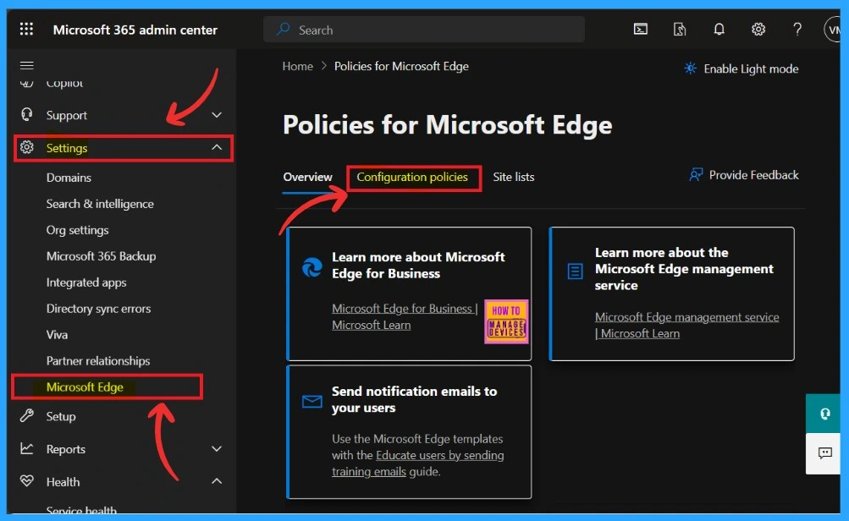The height and width of the screenshot is (521, 849).
Task: Open Microsoft 365 Backup
Action: click(102, 256)
